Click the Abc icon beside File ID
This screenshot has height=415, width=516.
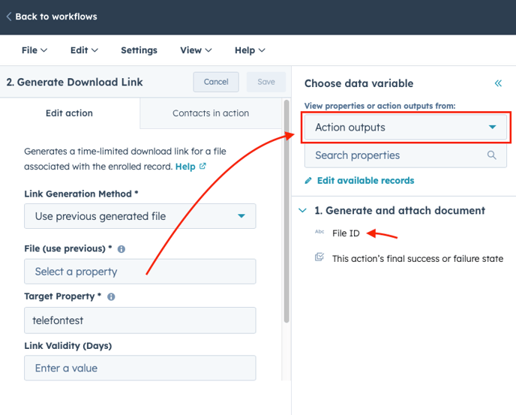319,233
